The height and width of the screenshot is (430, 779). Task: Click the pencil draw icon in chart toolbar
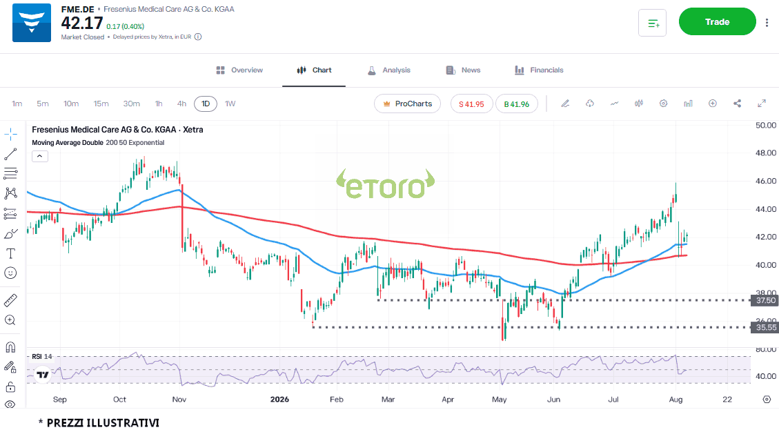pyautogui.click(x=565, y=104)
